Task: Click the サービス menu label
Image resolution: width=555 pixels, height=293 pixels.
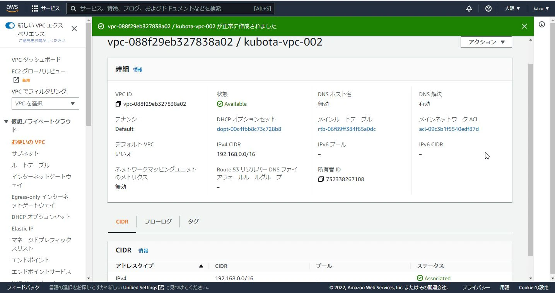Action: tap(50, 8)
